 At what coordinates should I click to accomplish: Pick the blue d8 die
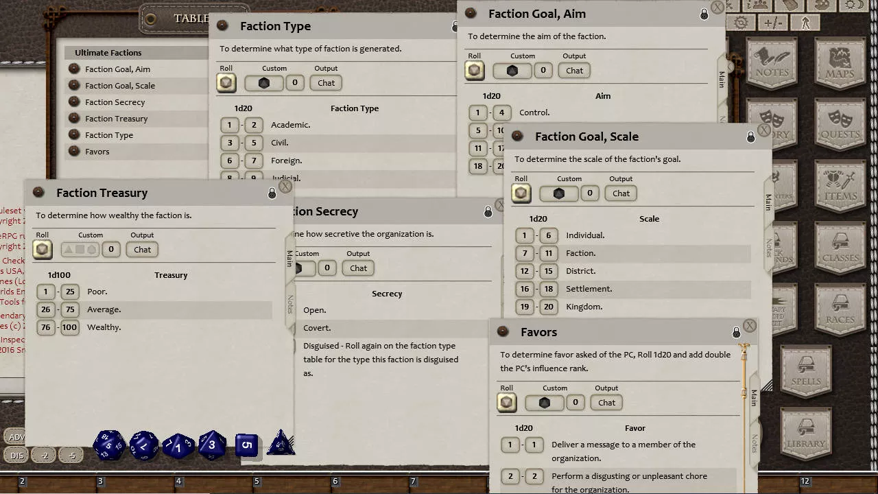[x=212, y=445]
